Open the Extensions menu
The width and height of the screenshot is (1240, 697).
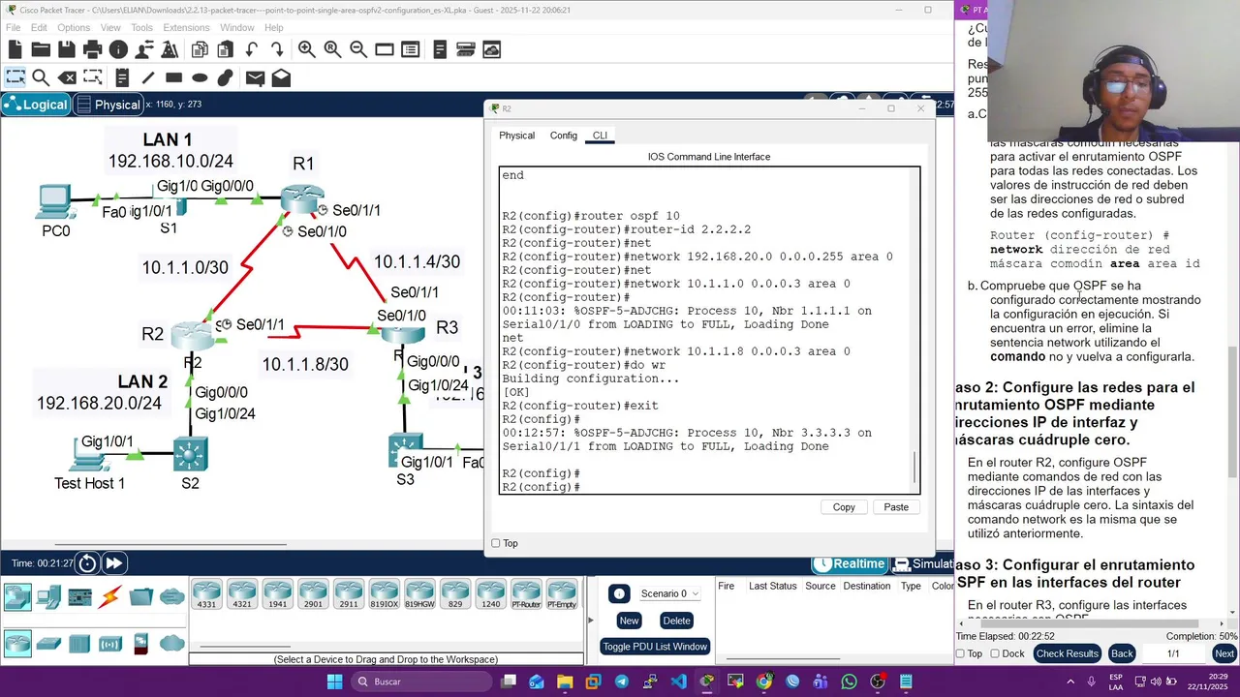point(186,28)
